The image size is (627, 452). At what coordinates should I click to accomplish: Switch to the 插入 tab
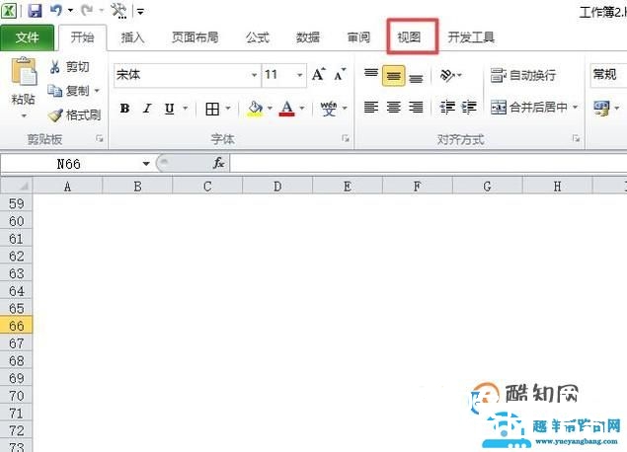coord(132,38)
